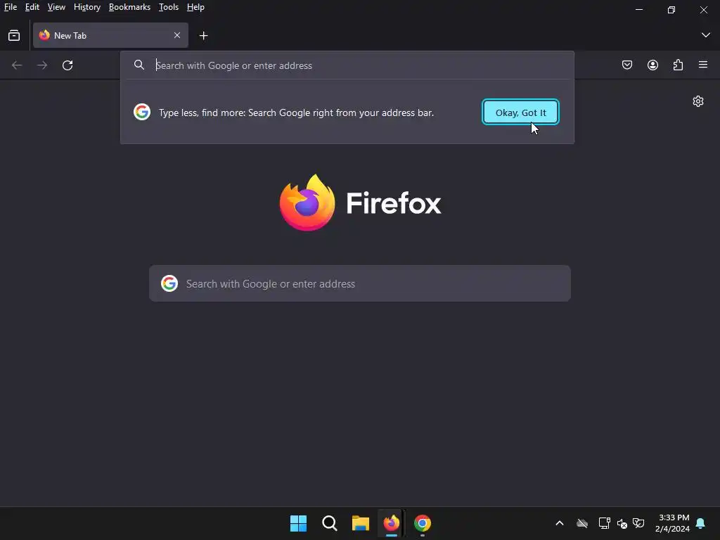Viewport: 720px width, 540px height.
Task: Click the magnifier icon in address bar
Action: coord(139,65)
